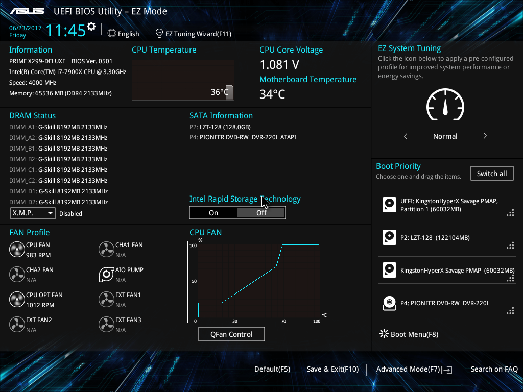Click the 11:45 clock display
The image size is (523, 392).
[66, 30]
